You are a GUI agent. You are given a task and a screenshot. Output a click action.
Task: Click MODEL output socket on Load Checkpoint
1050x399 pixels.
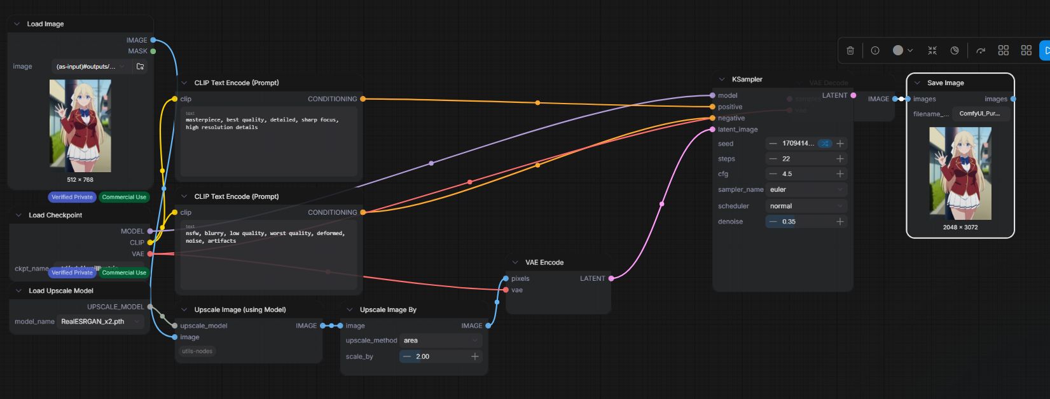pyautogui.click(x=150, y=231)
